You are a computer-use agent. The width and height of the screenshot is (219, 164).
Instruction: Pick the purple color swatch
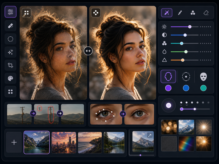pyautogui.click(x=168, y=88)
